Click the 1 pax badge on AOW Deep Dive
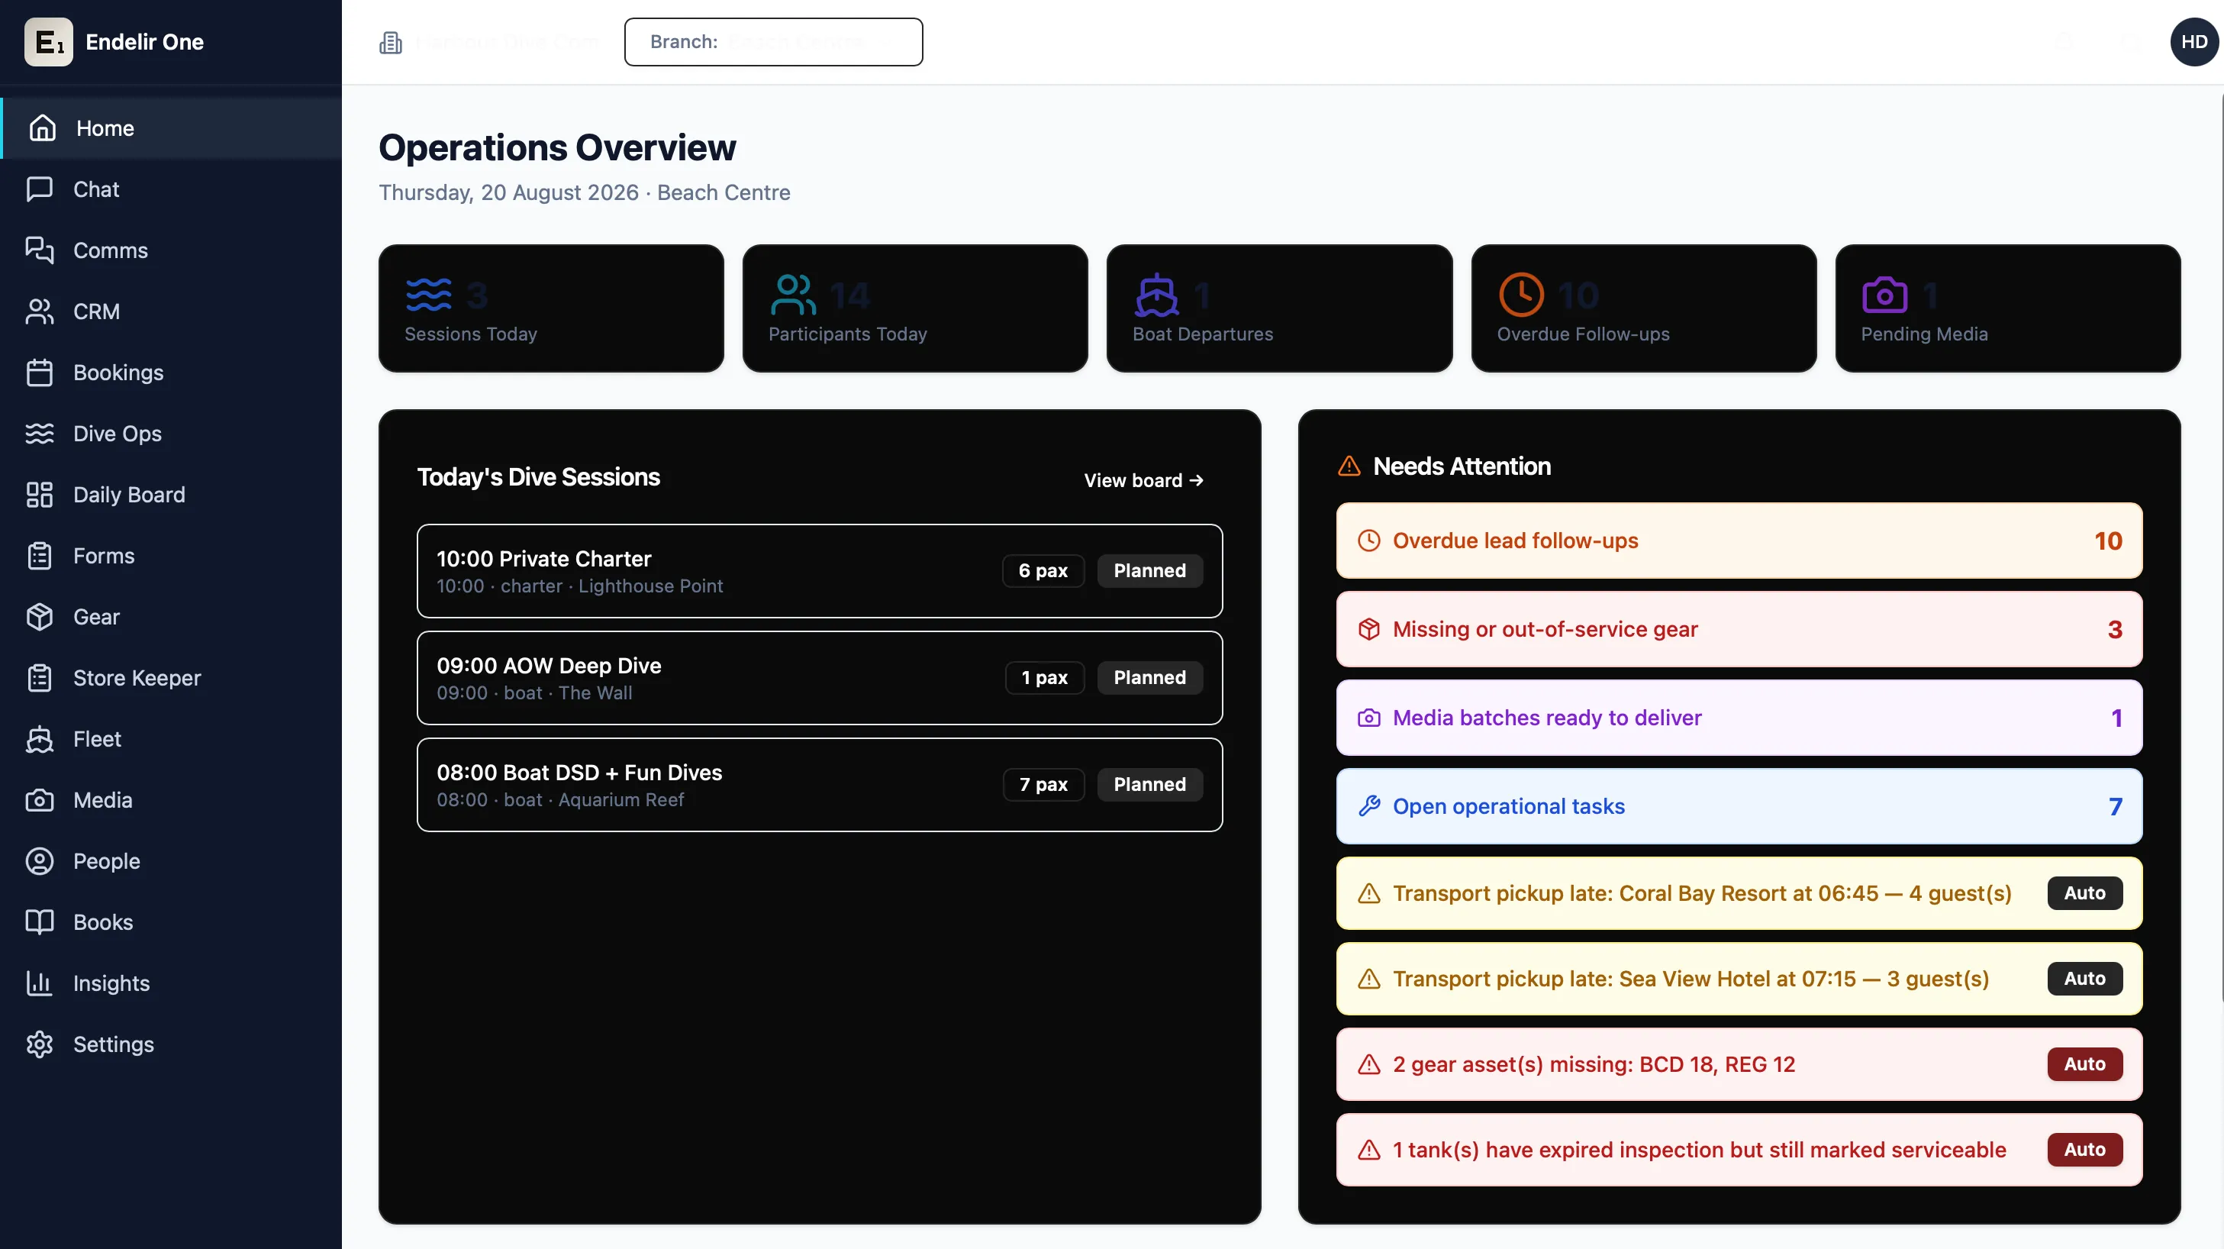 click(x=1045, y=678)
